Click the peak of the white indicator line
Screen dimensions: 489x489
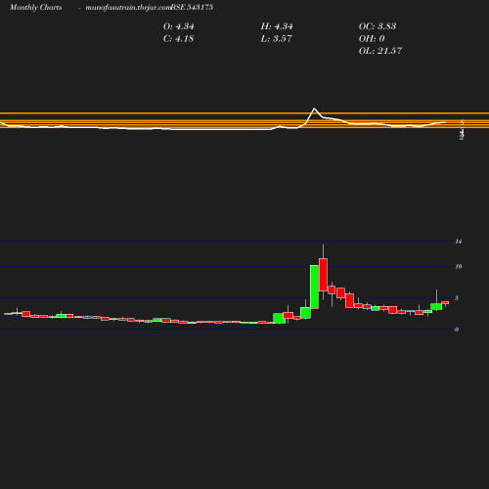pos(314,109)
